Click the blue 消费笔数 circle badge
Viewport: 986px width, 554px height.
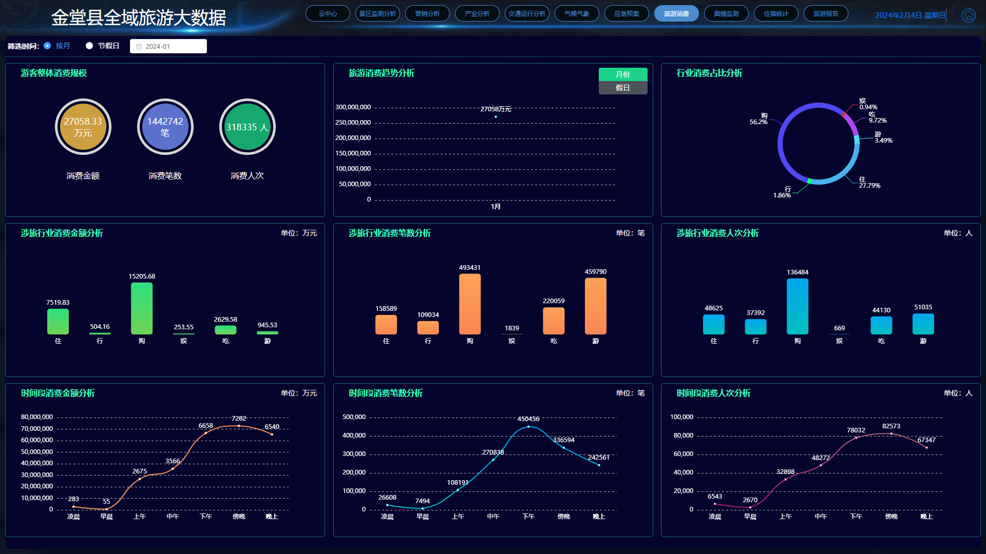tap(165, 127)
